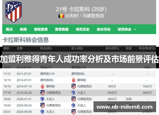
Task: Open the 身价浮动 tab
Action: [x=103, y=29]
